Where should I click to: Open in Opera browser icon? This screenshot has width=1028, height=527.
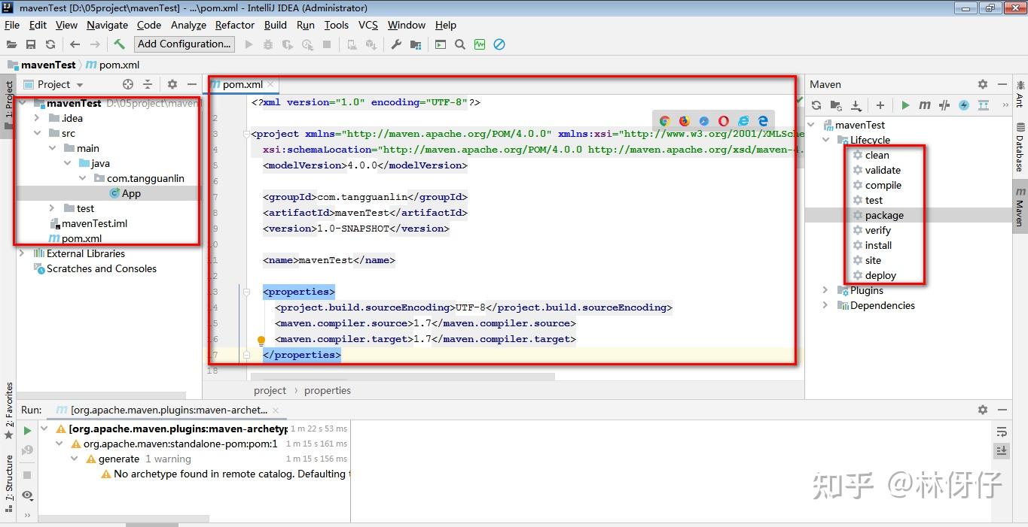pos(723,120)
